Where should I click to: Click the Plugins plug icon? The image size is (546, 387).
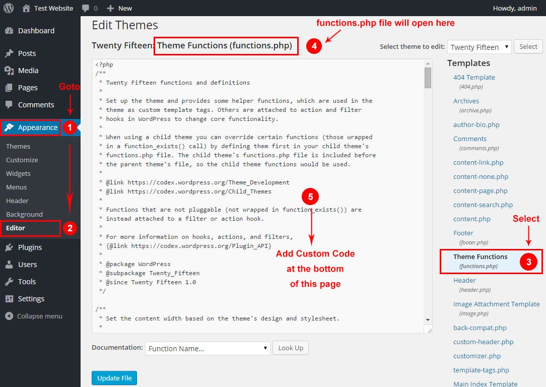pyautogui.click(x=9, y=247)
